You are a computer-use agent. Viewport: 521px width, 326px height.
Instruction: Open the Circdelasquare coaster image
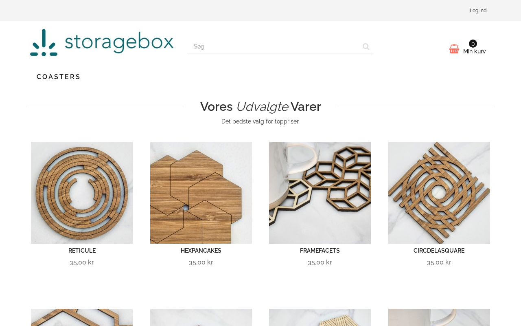pyautogui.click(x=439, y=193)
